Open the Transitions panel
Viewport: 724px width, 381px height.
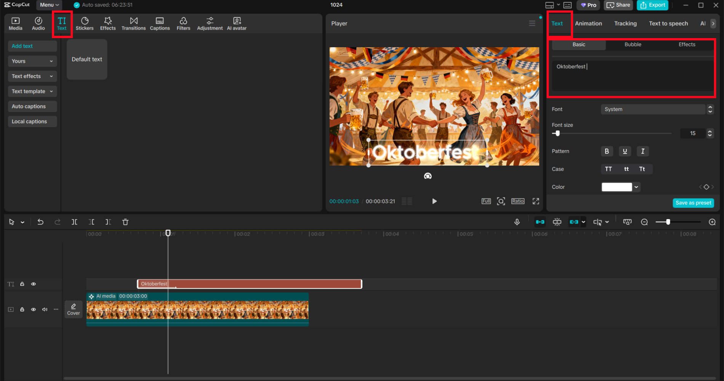133,24
